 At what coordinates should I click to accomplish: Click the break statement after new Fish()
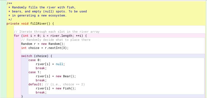[x=41, y=93]
